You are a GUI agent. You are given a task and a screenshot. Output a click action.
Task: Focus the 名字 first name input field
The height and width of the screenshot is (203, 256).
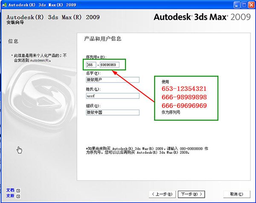113,80
